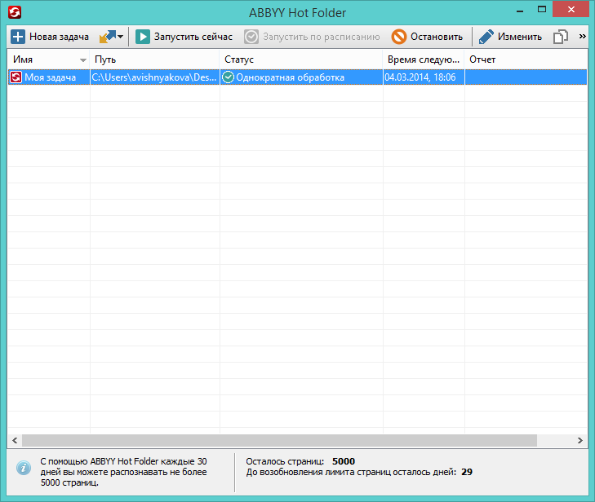Click the green checkmark status icon

click(228, 77)
